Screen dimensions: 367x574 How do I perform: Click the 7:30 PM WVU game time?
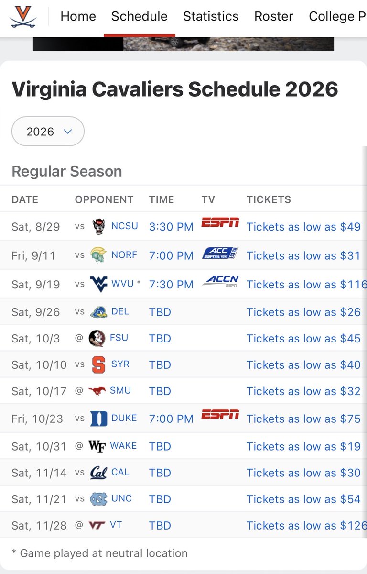pos(171,284)
